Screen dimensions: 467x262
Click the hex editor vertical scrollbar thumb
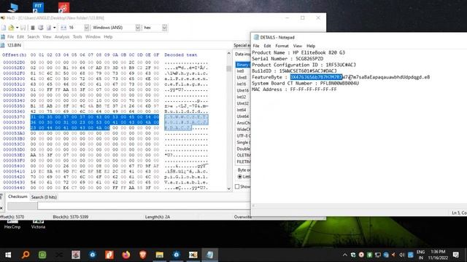[228, 68]
